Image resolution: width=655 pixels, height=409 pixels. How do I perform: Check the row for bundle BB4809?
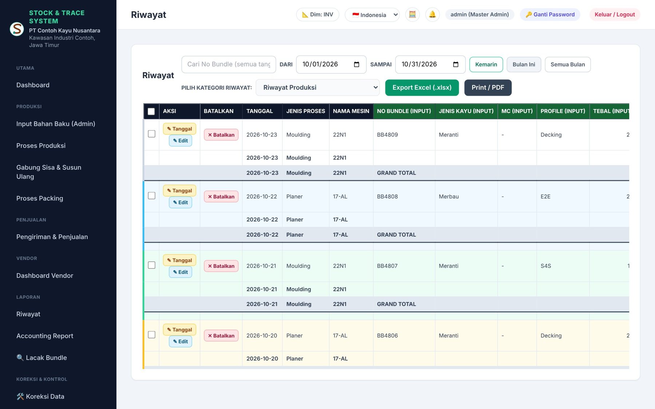pos(152,134)
